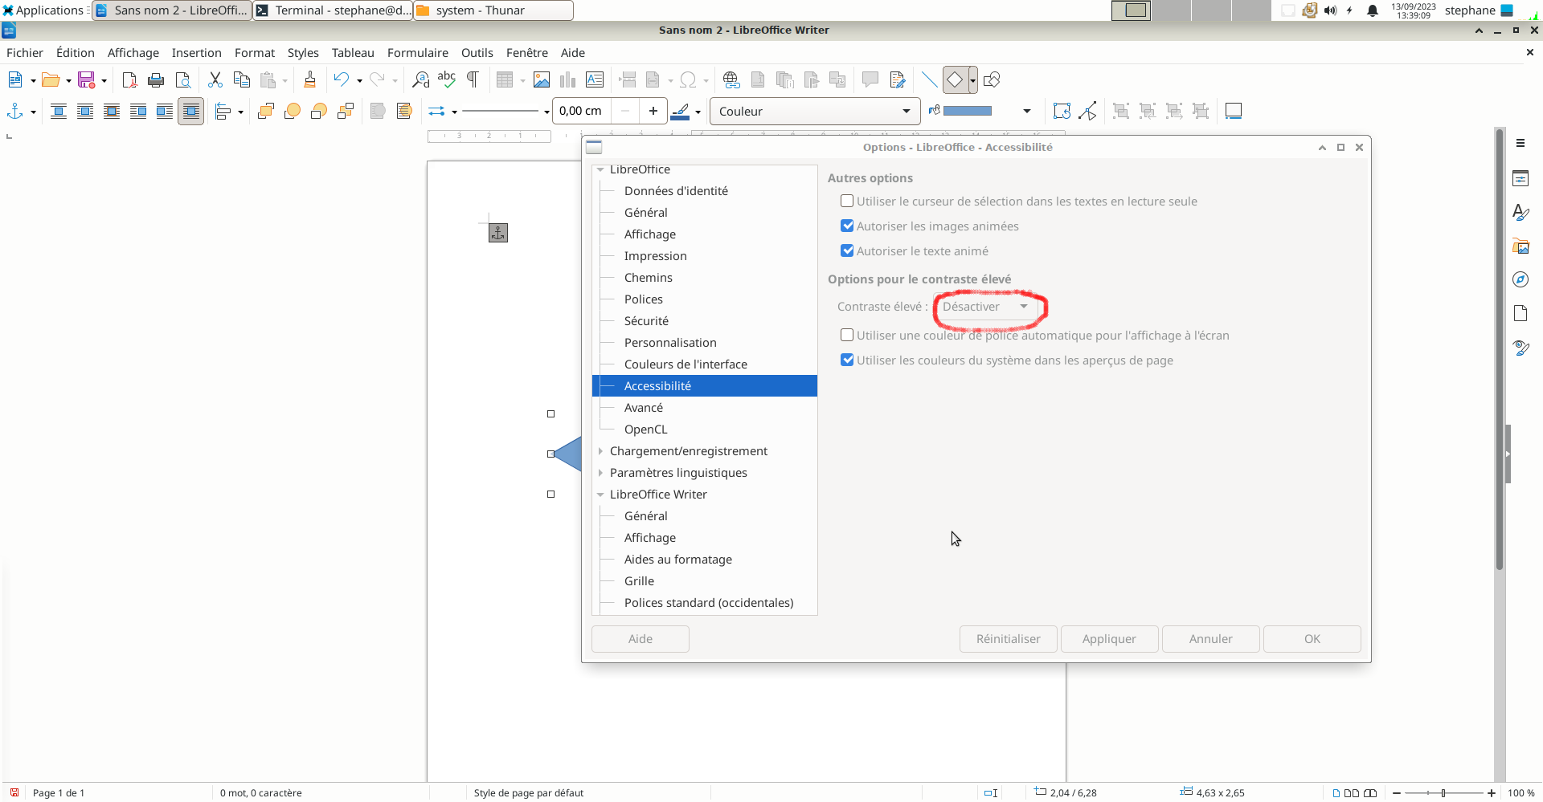
Task: Click the Export as PDF icon
Action: [x=129, y=80]
